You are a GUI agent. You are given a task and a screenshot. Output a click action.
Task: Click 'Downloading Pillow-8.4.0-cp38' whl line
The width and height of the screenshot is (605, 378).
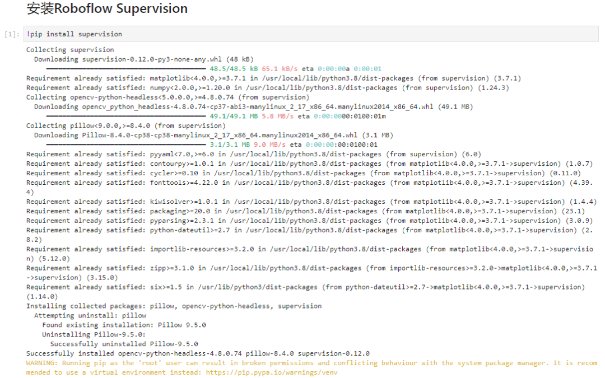(x=213, y=136)
